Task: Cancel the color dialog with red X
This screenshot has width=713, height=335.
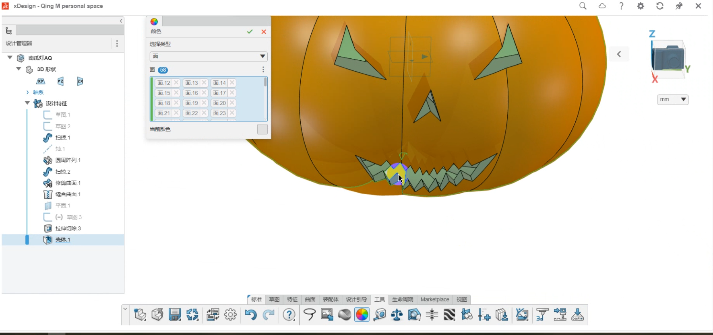Action: (264, 31)
